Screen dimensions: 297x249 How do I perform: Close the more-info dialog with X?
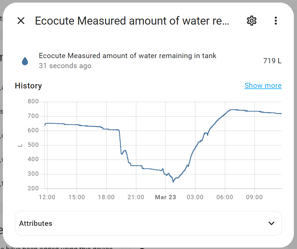click(21, 21)
